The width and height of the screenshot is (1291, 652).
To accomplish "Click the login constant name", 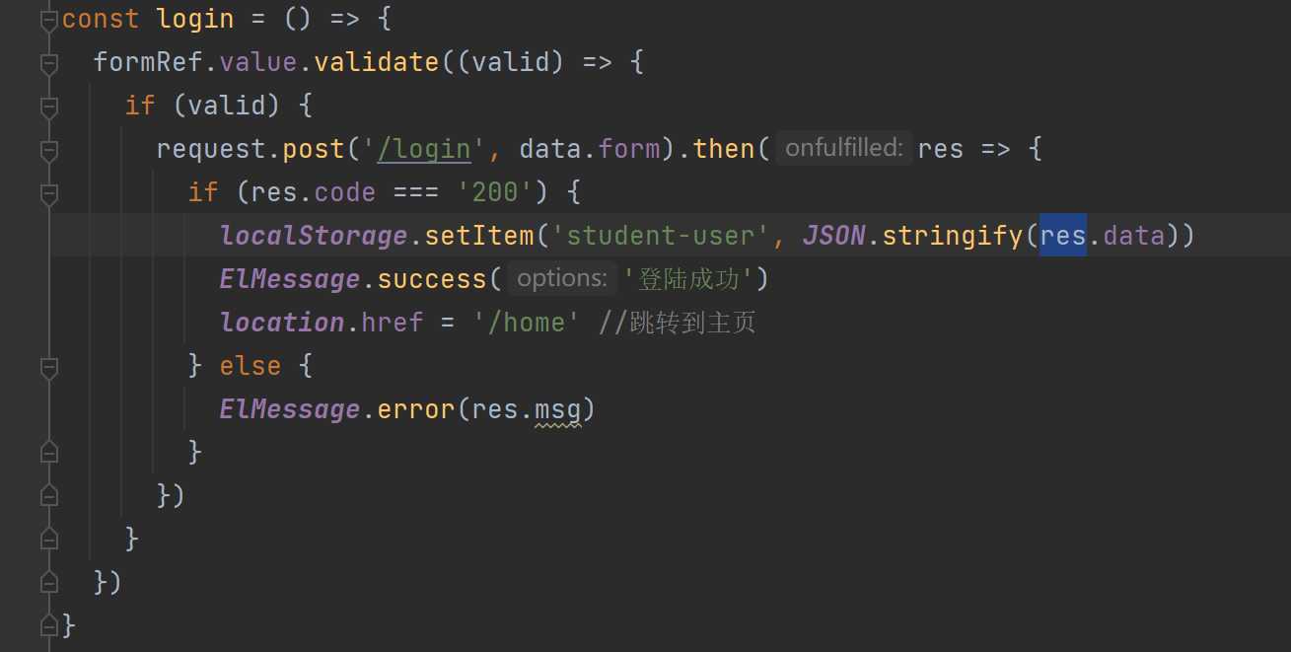I will (195, 19).
